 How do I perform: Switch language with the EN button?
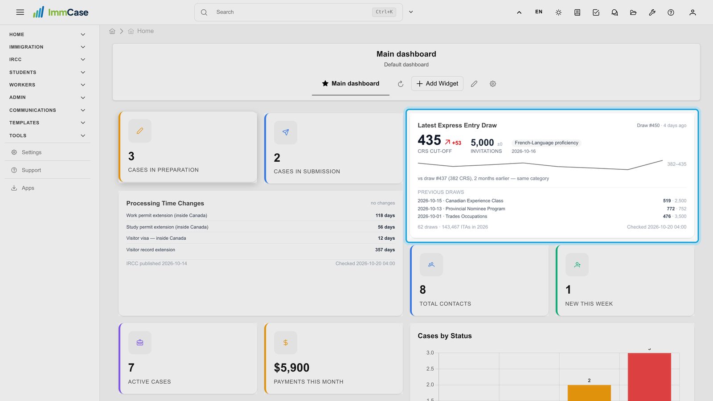[539, 12]
